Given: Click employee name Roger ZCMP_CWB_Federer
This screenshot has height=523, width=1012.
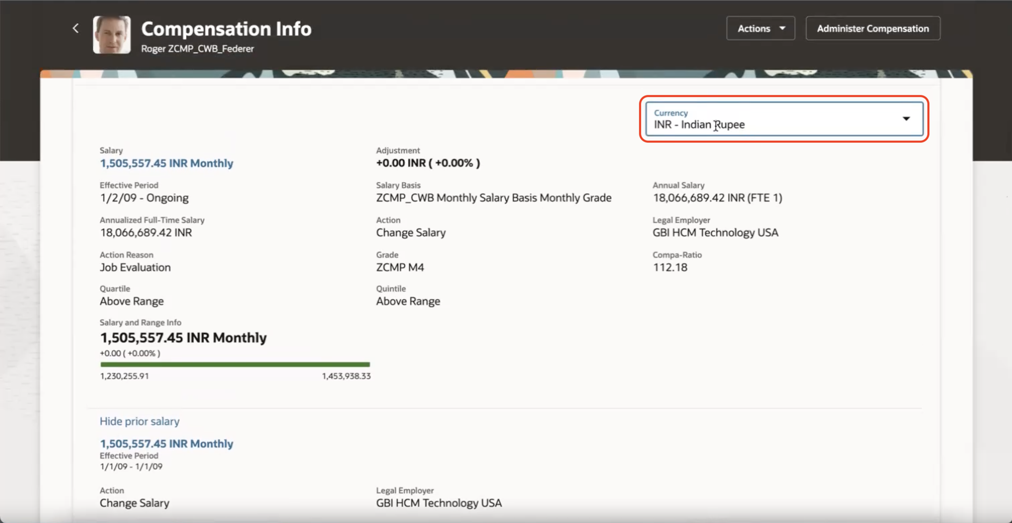Looking at the screenshot, I should point(197,49).
